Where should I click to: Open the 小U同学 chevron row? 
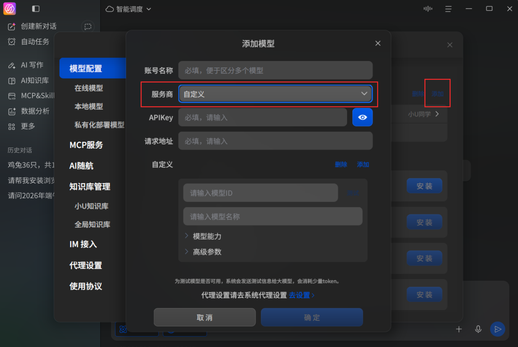tap(424, 114)
